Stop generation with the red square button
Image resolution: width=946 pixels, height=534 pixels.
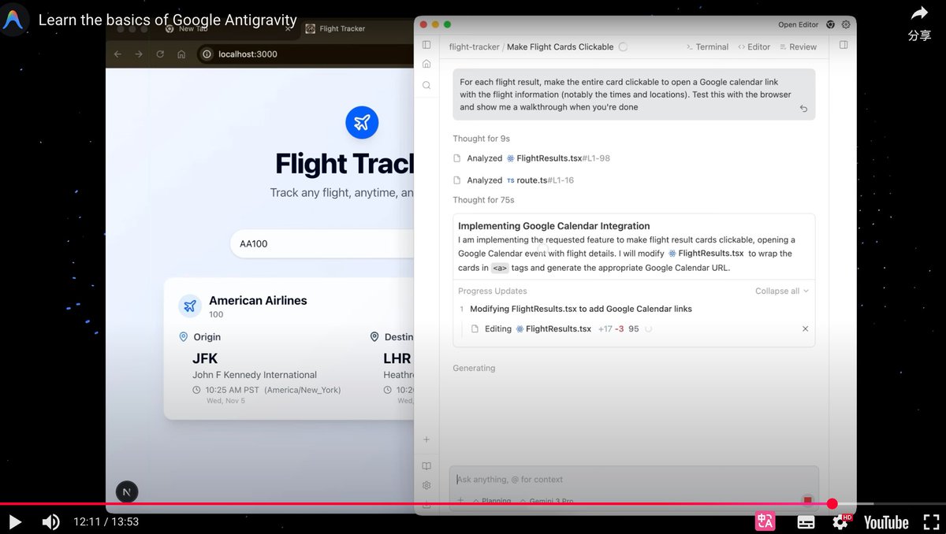[807, 499]
